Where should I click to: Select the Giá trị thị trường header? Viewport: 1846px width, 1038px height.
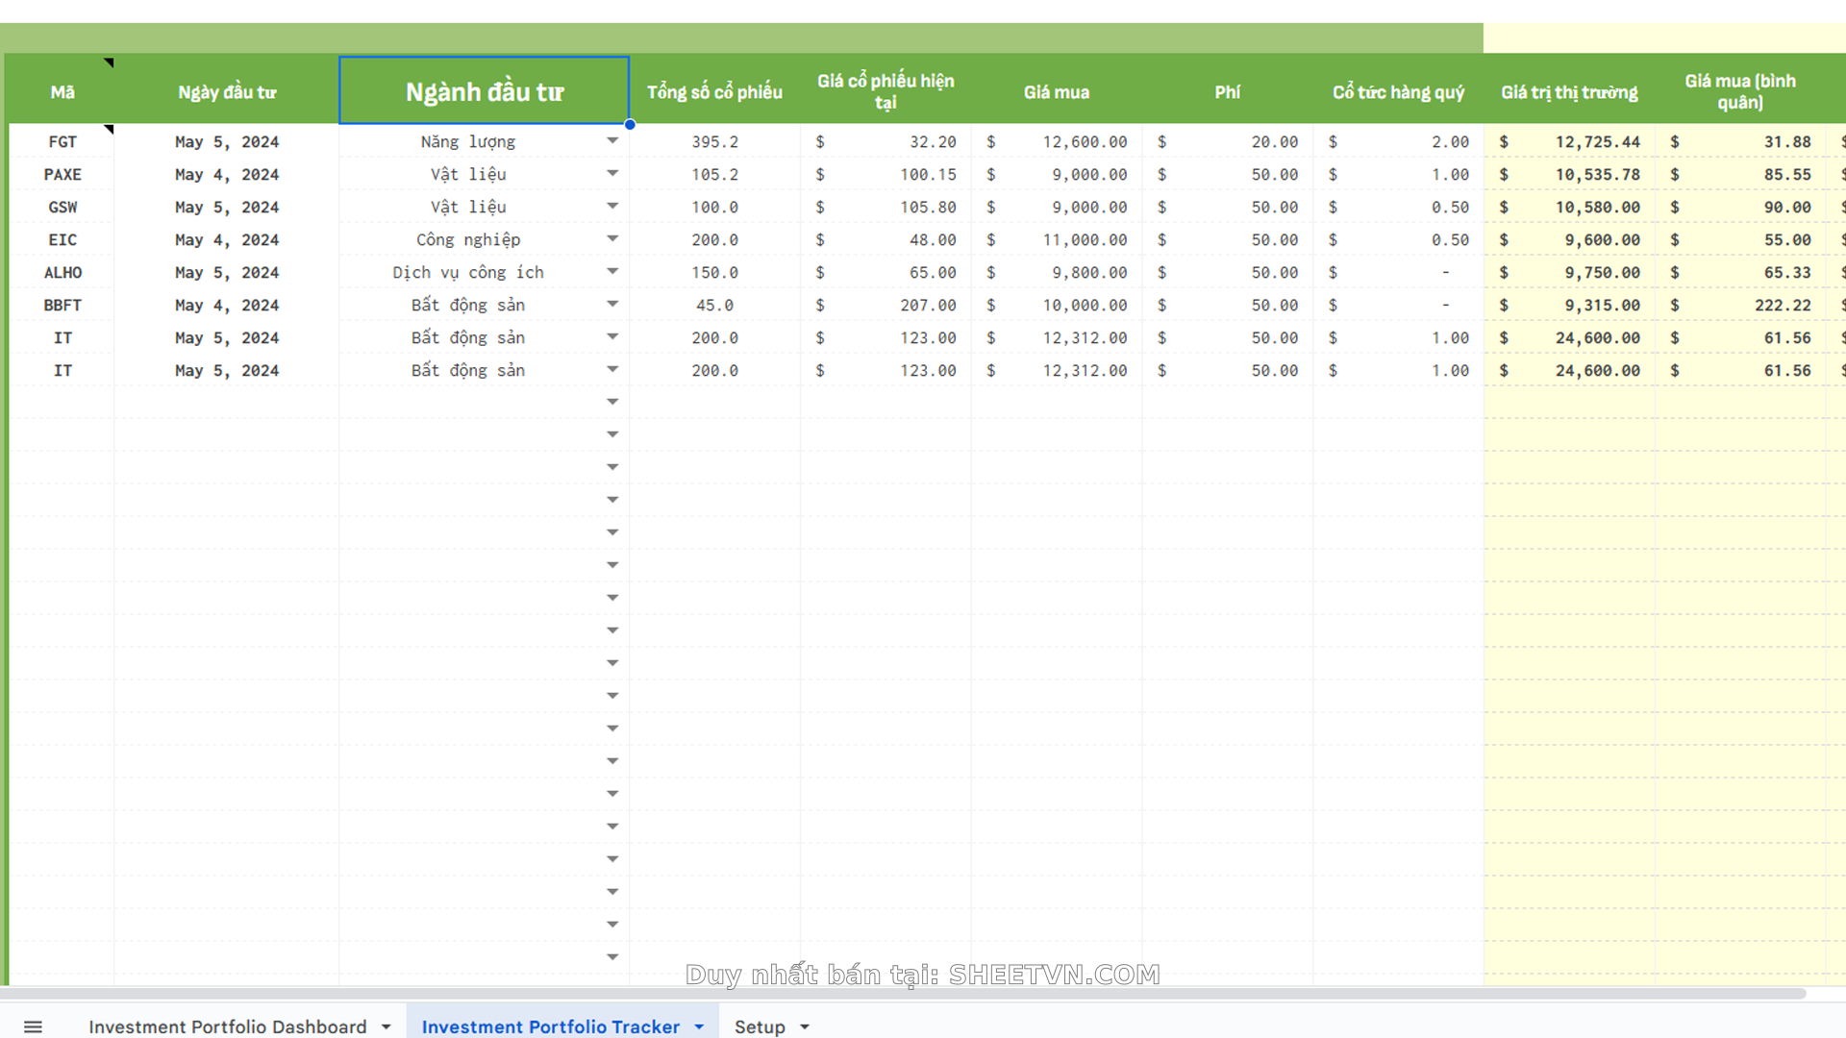(x=1569, y=91)
